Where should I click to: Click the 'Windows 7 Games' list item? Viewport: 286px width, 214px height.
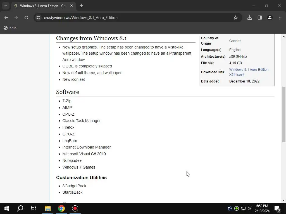point(79,167)
